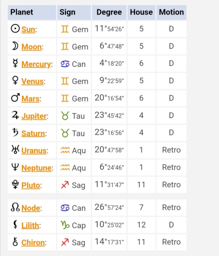Click the House column header
Viewport: 219px width, 256px height.
[142, 12]
